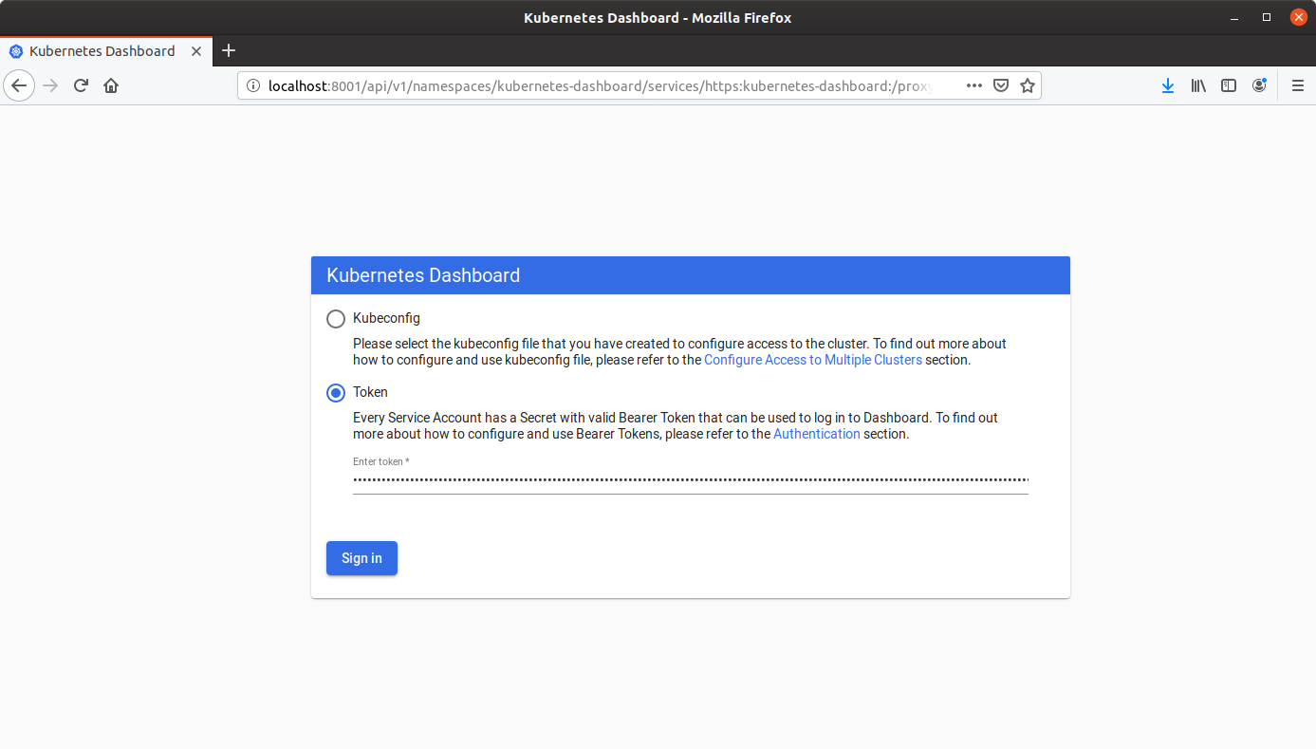The image size is (1316, 749).
Task: Open the Authentication section link
Action: (817, 435)
